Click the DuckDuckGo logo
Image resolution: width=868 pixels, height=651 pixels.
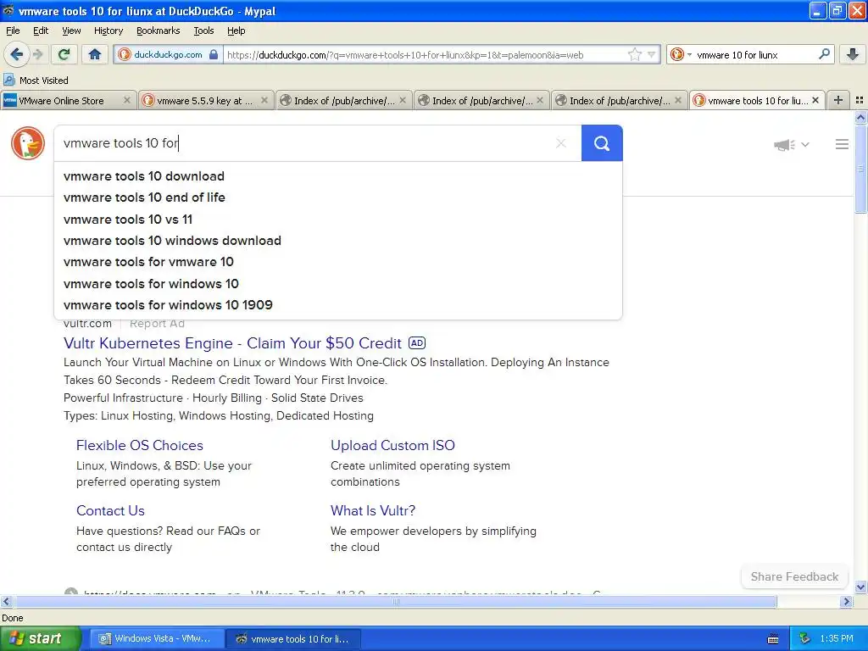coord(28,142)
